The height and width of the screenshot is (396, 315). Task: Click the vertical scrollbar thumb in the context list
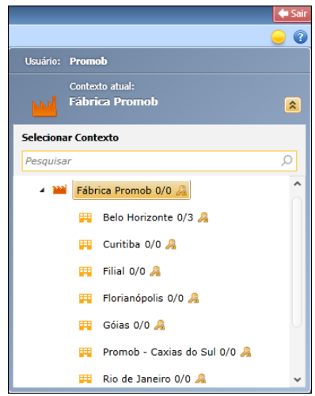point(298,262)
